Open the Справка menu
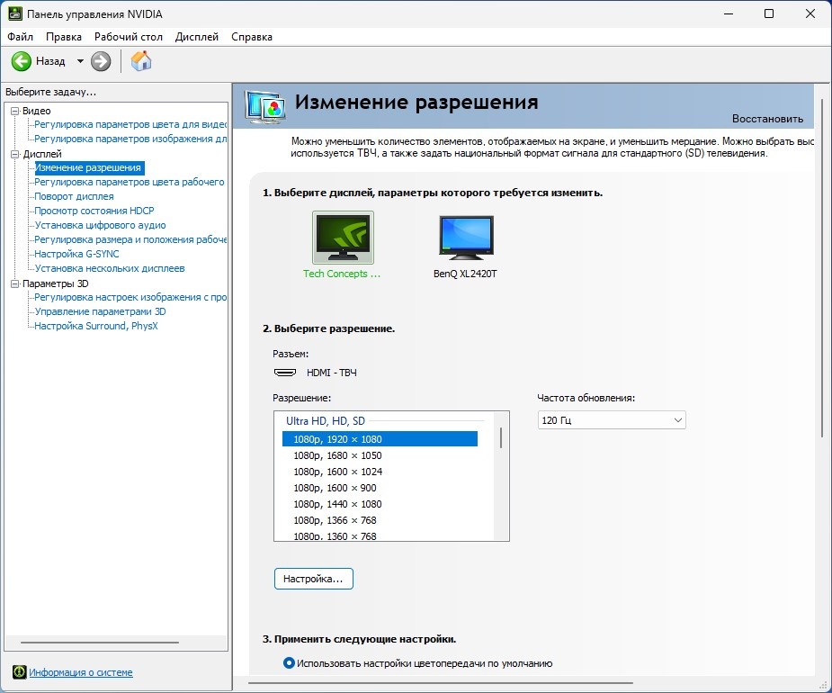 tap(252, 37)
